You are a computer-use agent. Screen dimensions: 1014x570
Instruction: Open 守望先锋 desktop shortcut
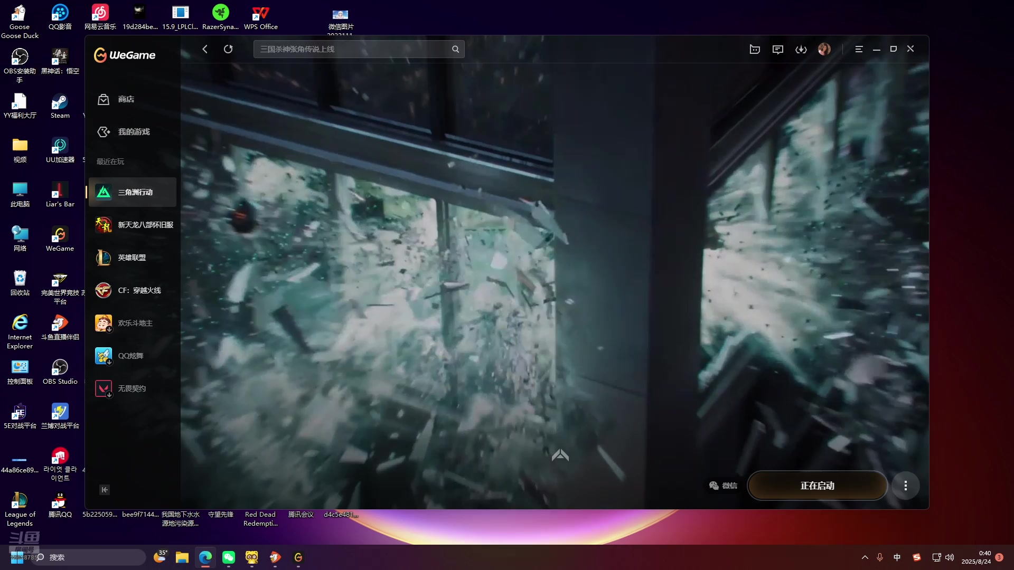[221, 515]
